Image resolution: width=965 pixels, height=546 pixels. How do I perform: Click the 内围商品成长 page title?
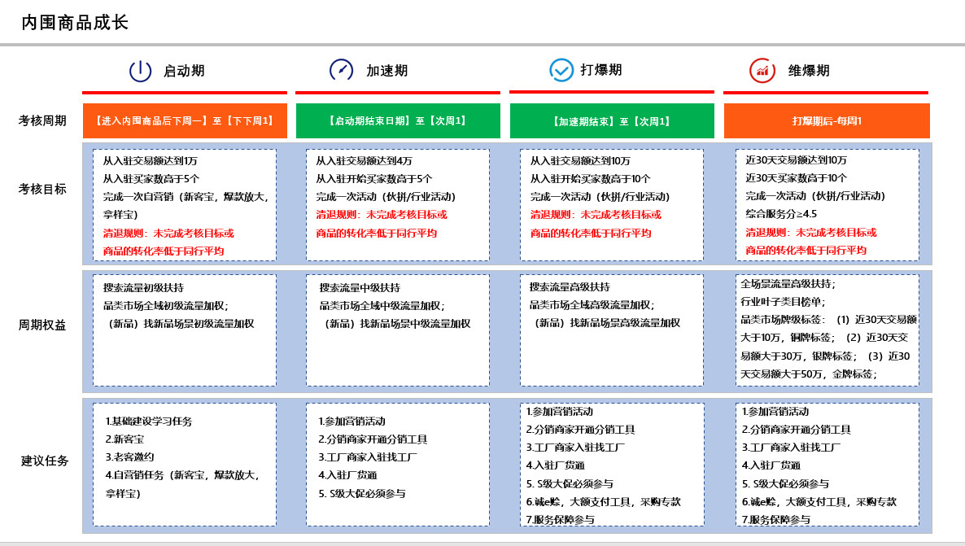[75, 23]
